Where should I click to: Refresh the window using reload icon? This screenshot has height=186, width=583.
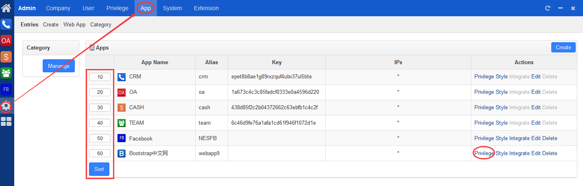pyautogui.click(x=548, y=8)
